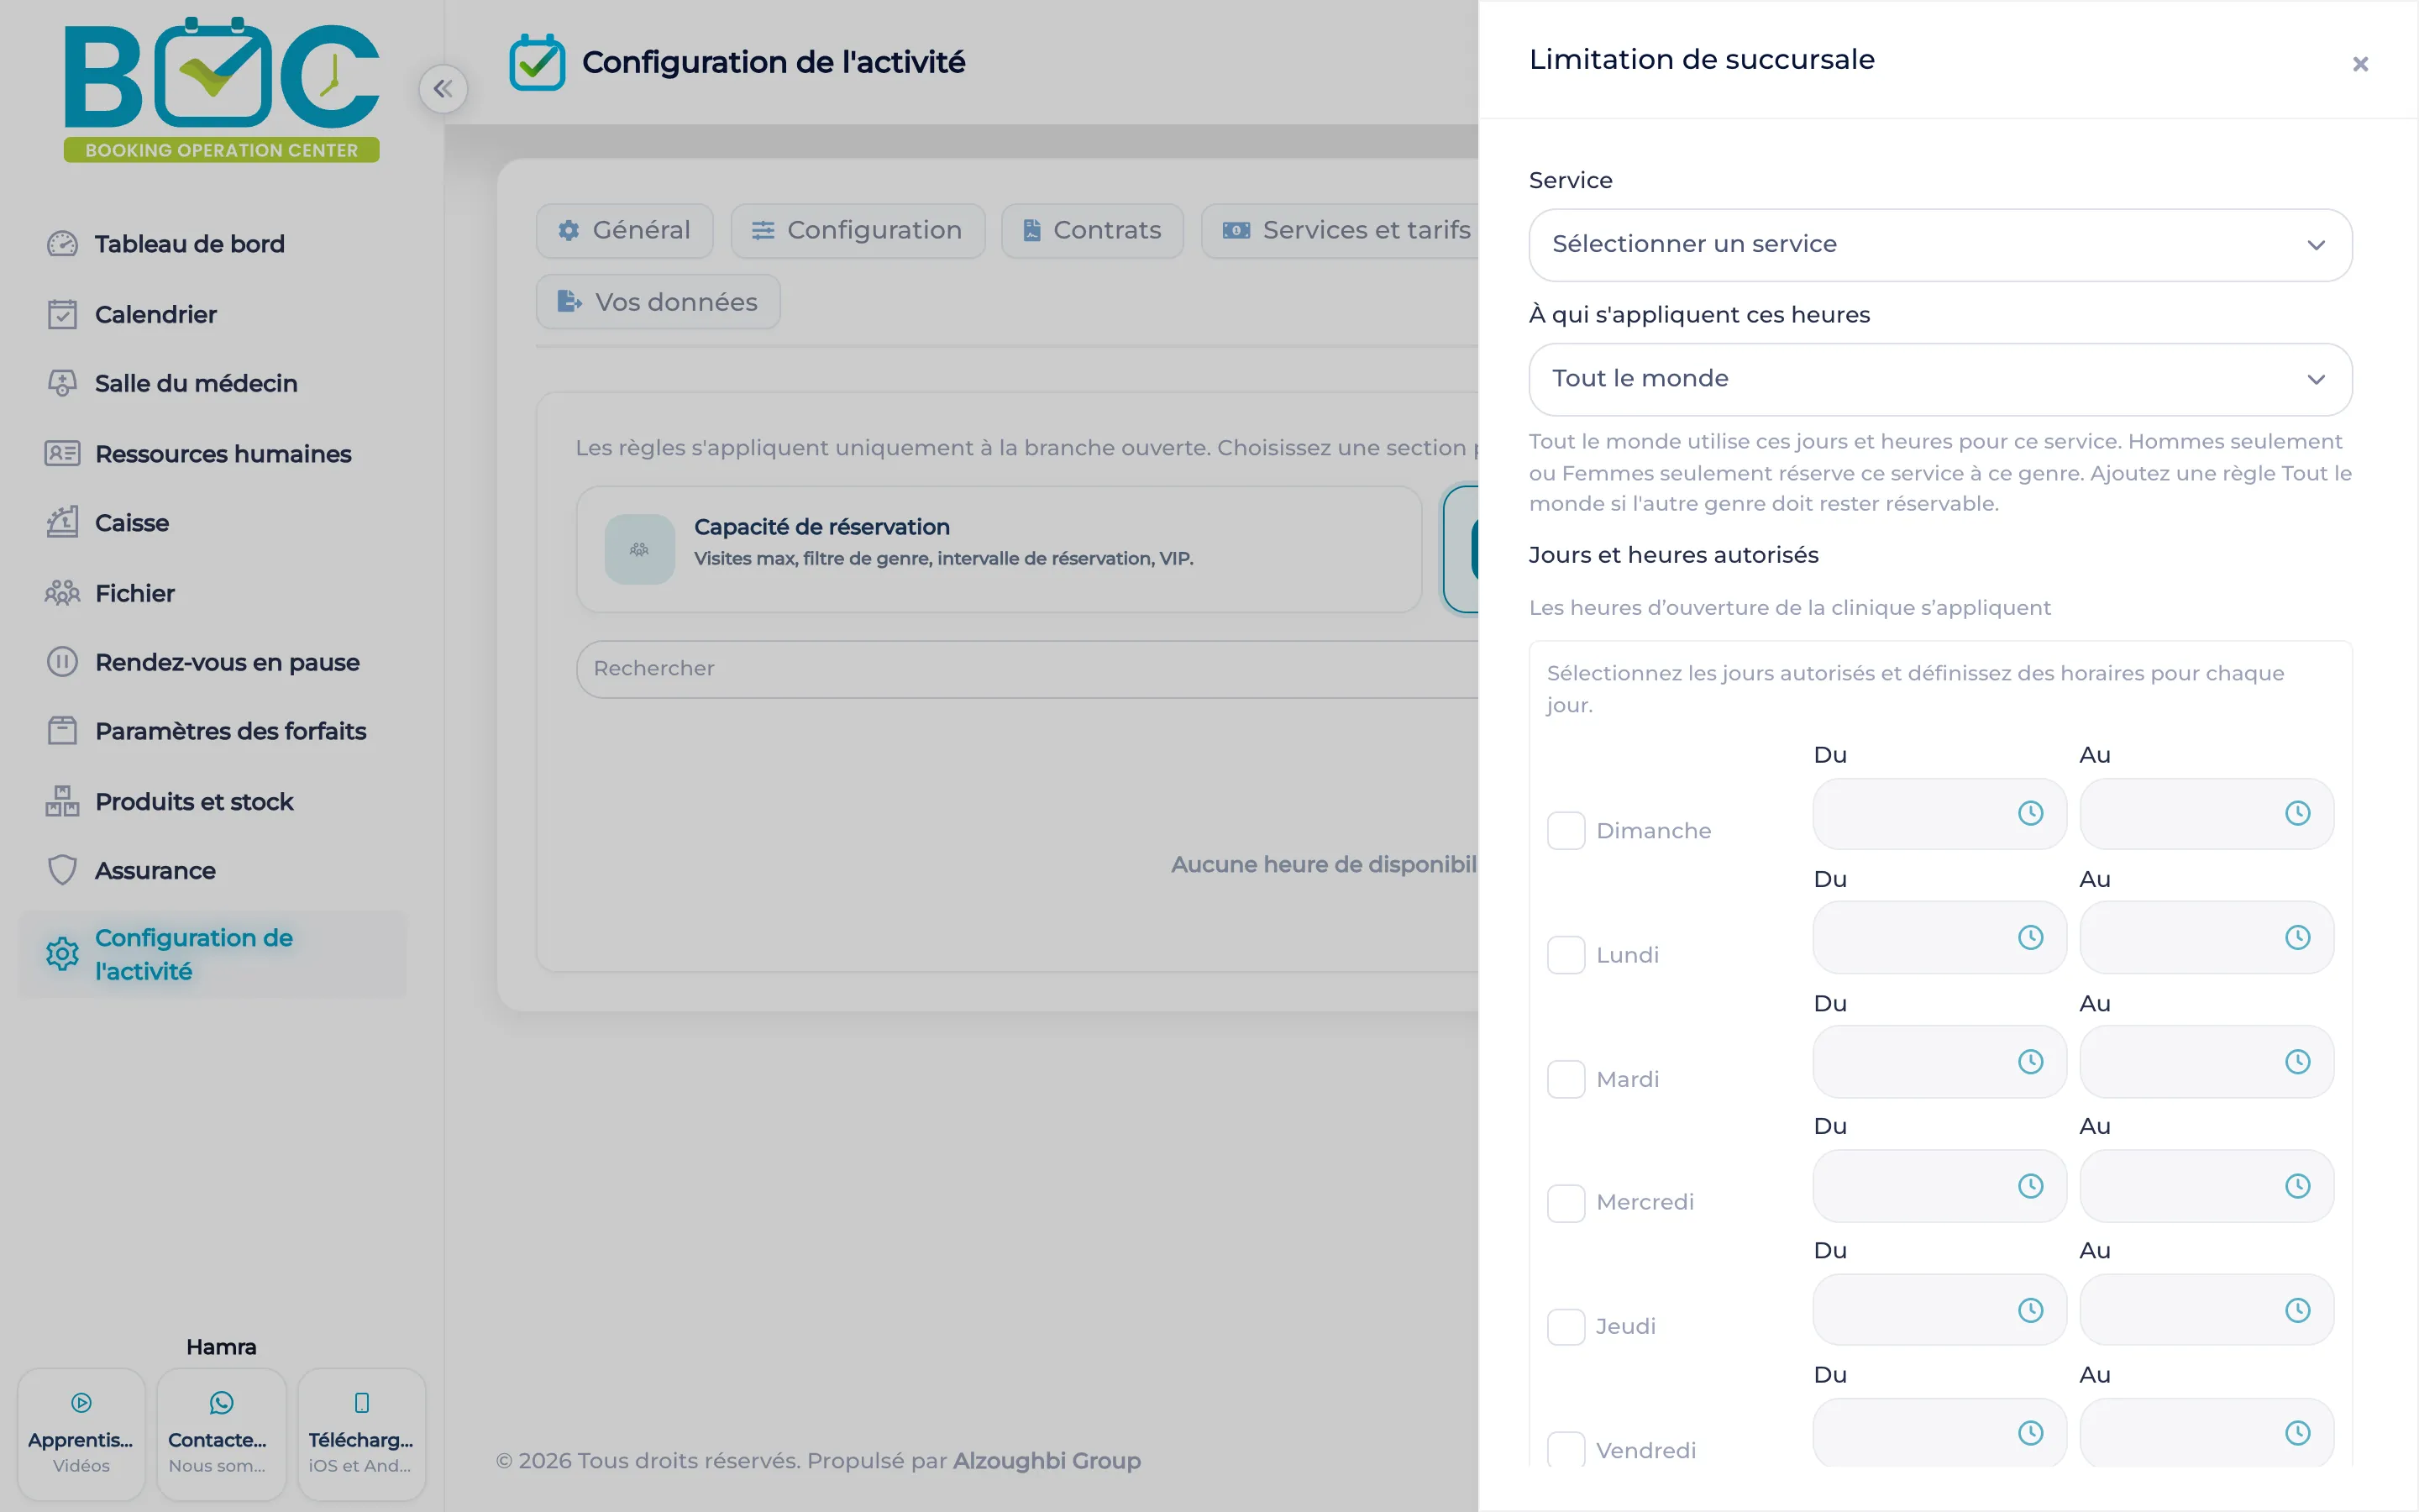Check the Mardi day checkbox
Viewport: 2419px width, 1512px height.
coord(1566,1079)
